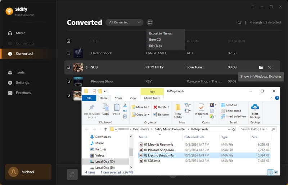Remove the SOS row with X icon
Image resolution: width=288 pixels, height=185 pixels.
[269, 68]
